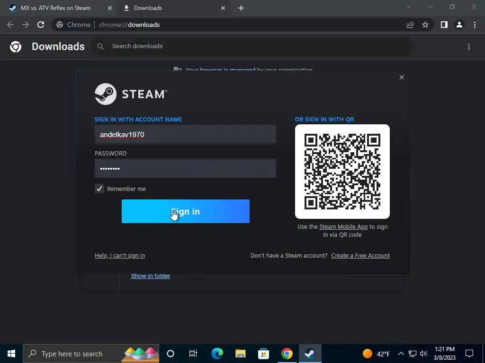Close the MX vs. ATV Reflex tab

point(110,8)
